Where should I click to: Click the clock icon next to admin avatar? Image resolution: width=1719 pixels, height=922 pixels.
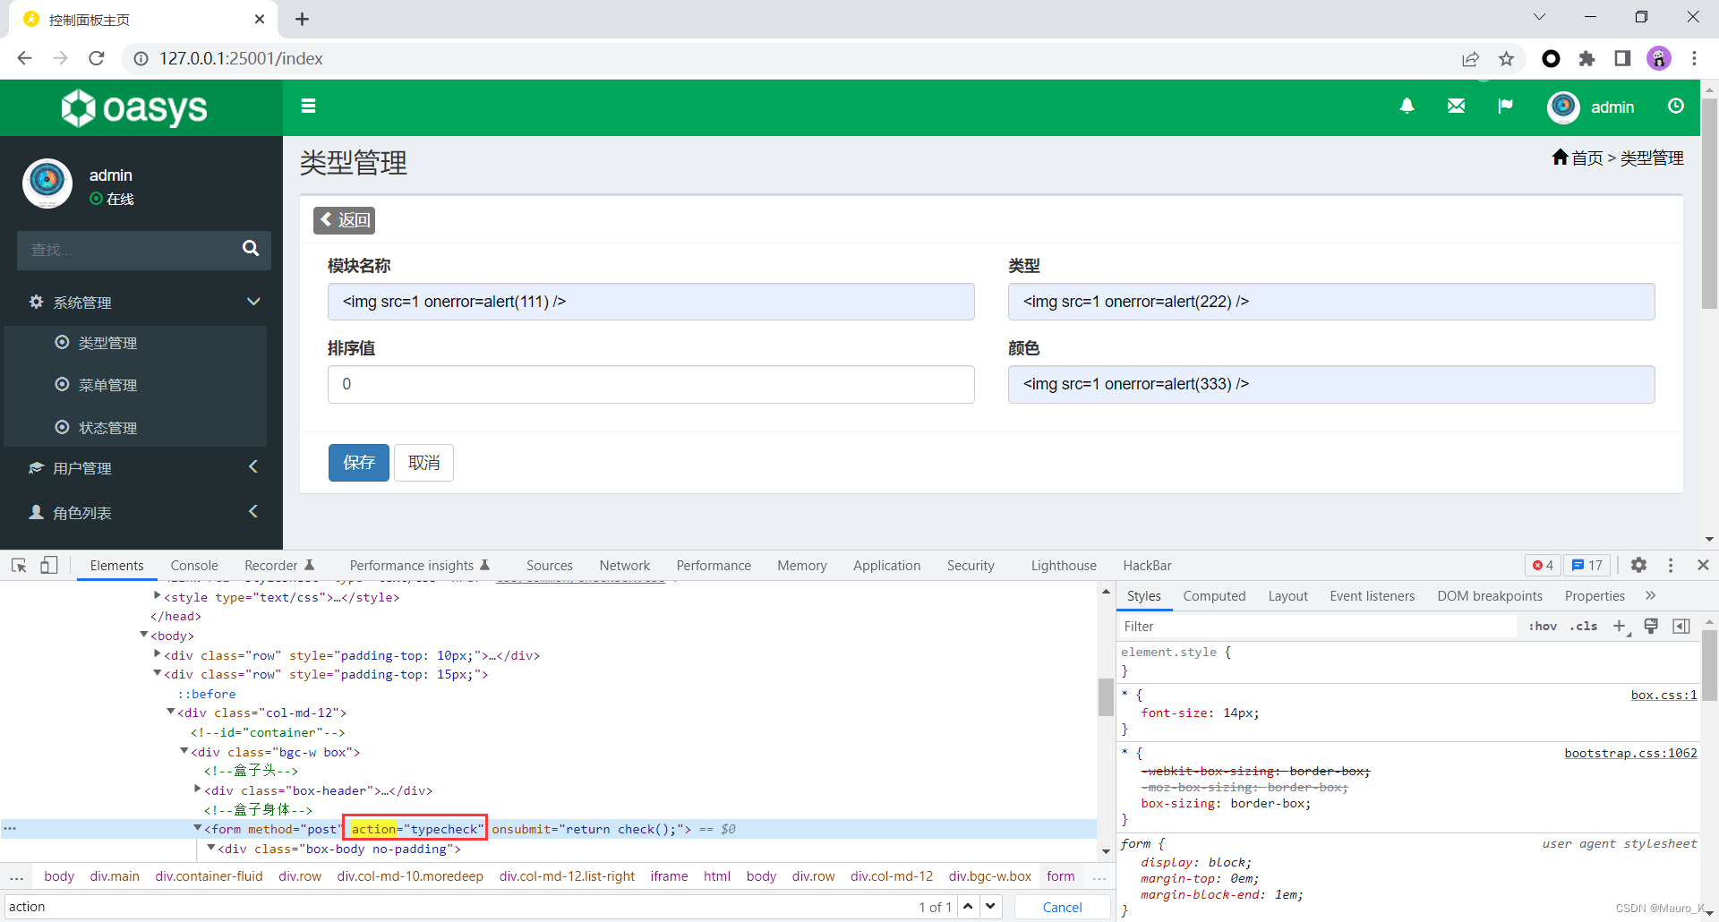coord(1675,106)
